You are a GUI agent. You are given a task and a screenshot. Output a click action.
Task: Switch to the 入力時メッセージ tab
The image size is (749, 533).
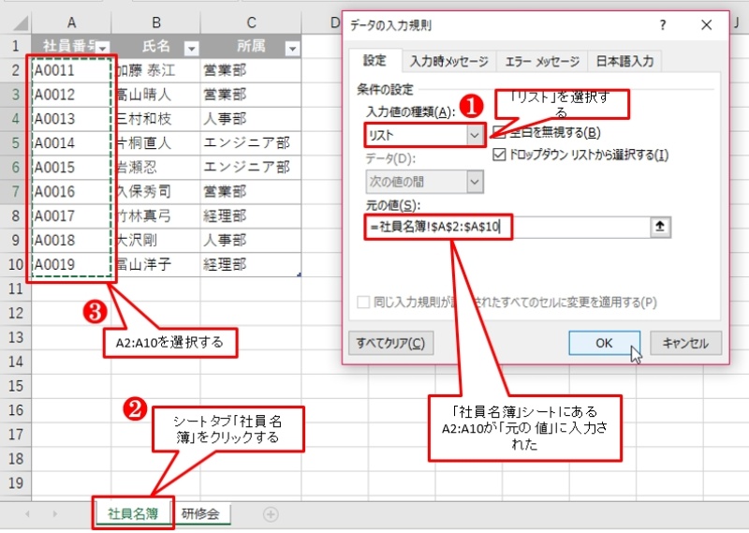(448, 62)
